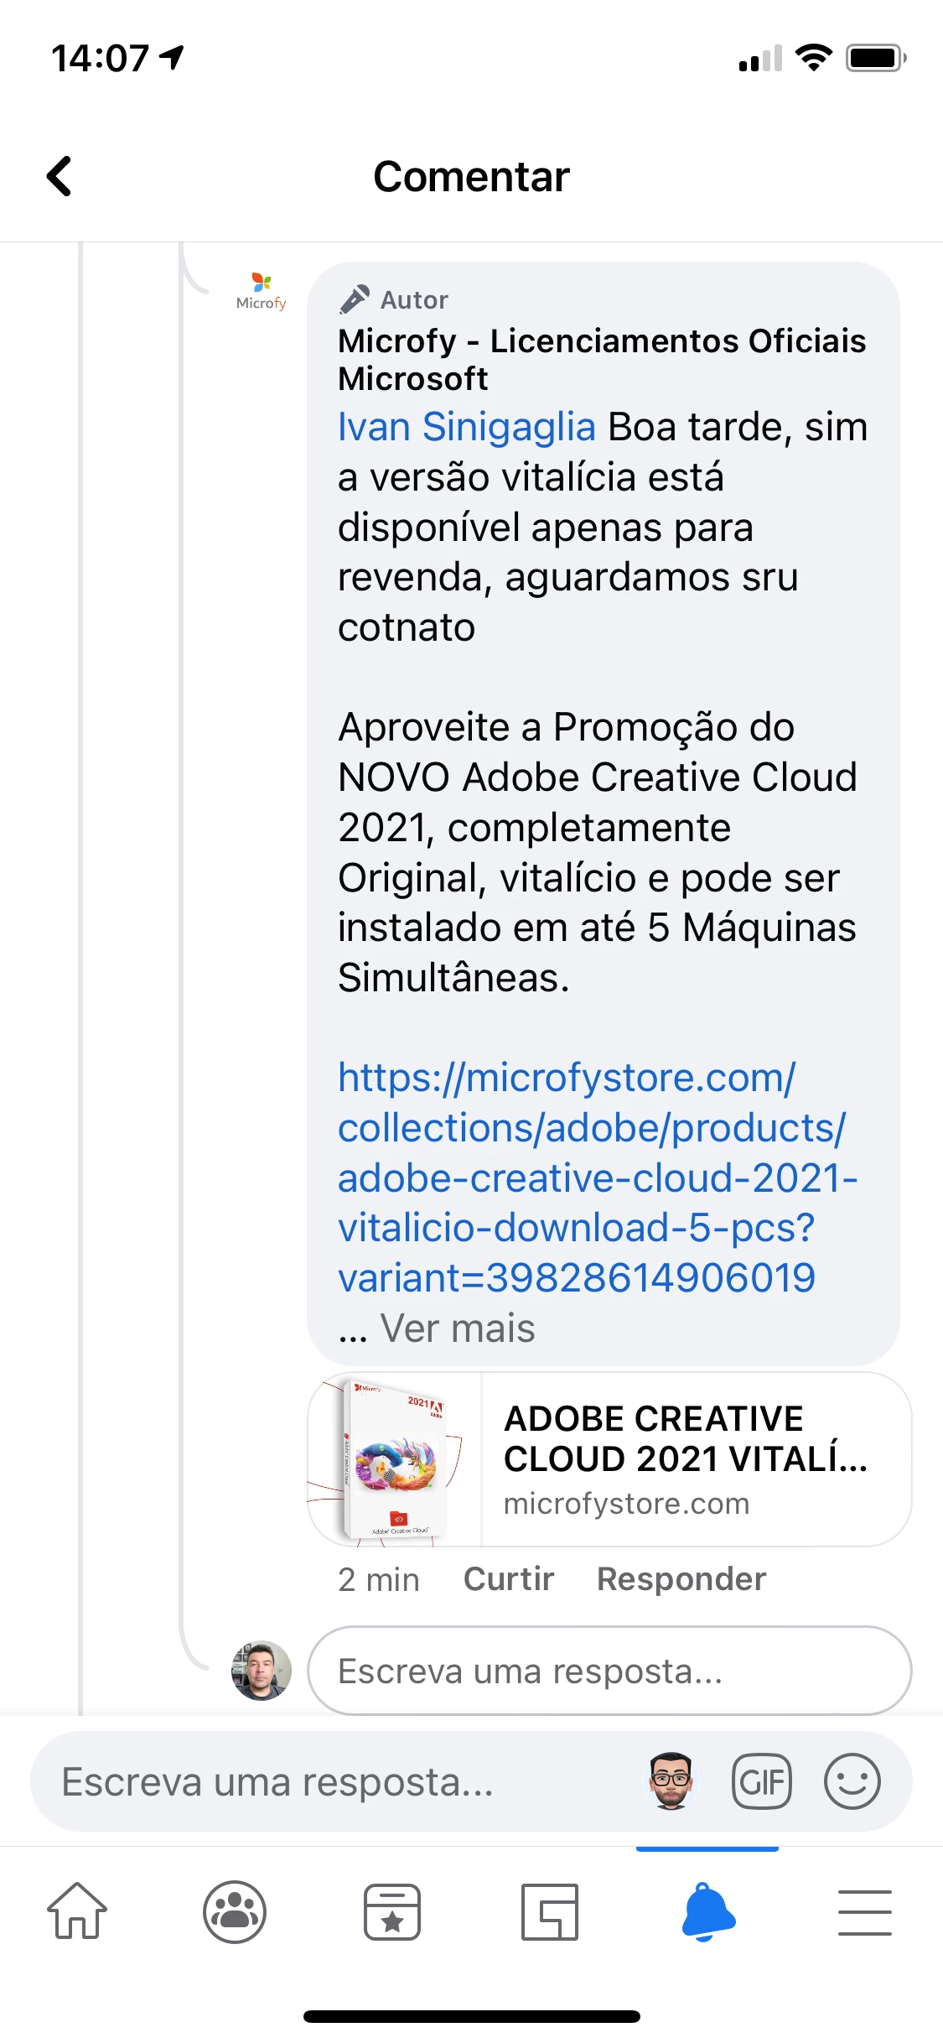This screenshot has height=2043, width=943.
Task: Open the emoji smiley picker
Action: (852, 1781)
